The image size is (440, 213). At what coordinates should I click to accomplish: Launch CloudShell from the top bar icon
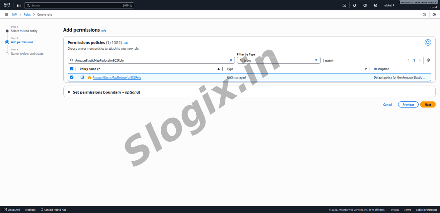click(344, 5)
